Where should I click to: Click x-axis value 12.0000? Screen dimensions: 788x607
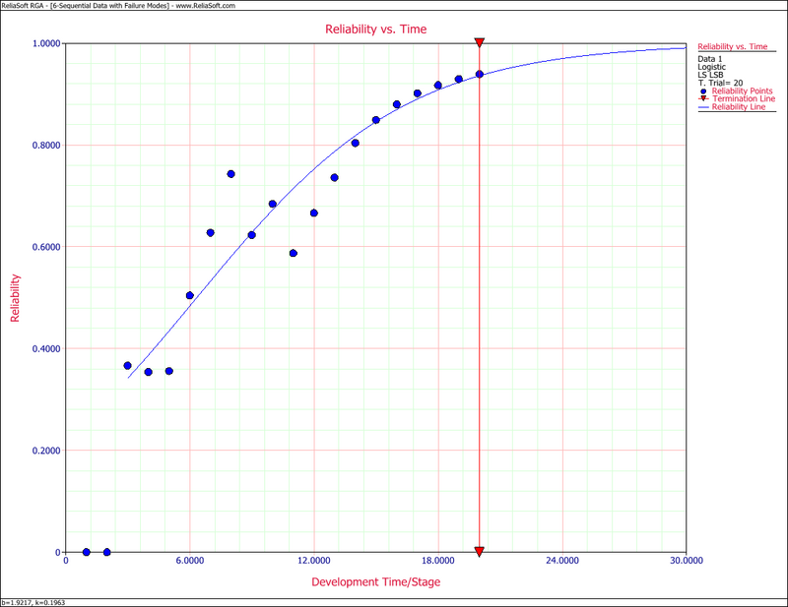click(314, 561)
